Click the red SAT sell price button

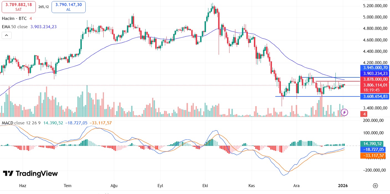[19, 7]
